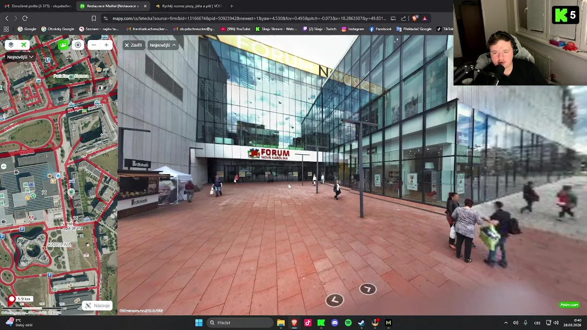Open the Google bookmark
This screenshot has width=587, height=330.
27,29
